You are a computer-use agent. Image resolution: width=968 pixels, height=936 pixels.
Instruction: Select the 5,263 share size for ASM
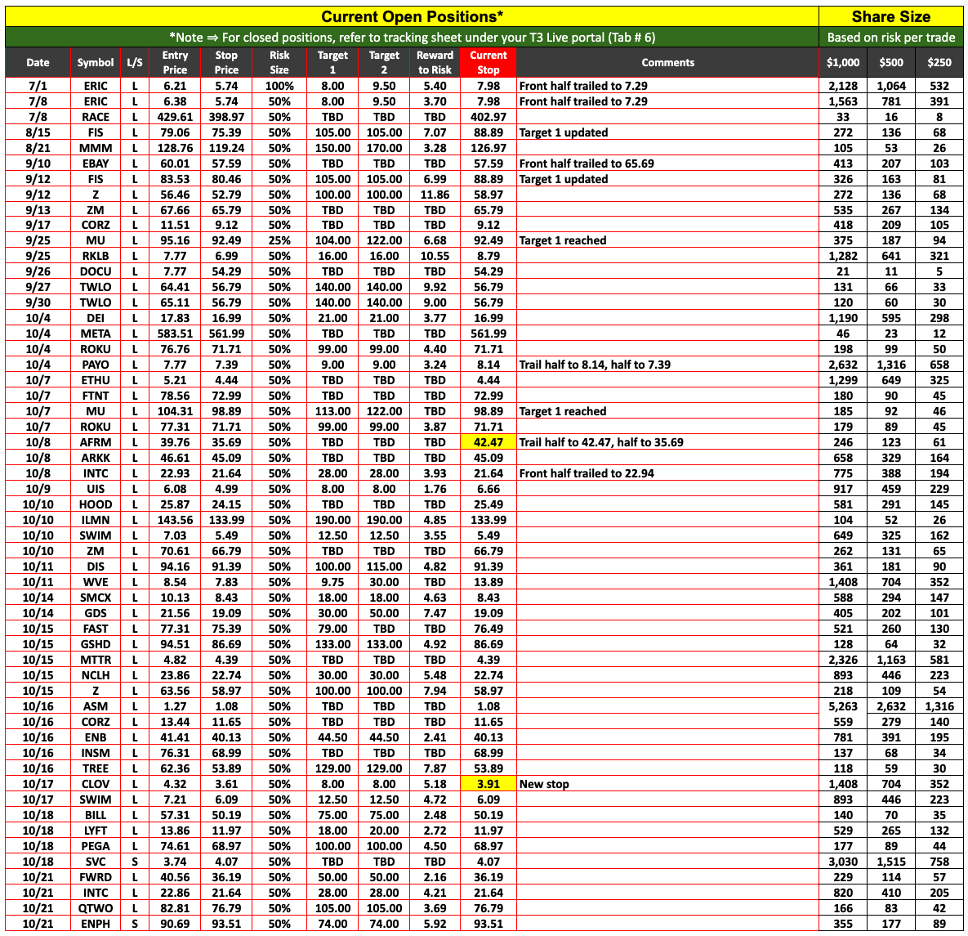click(843, 706)
